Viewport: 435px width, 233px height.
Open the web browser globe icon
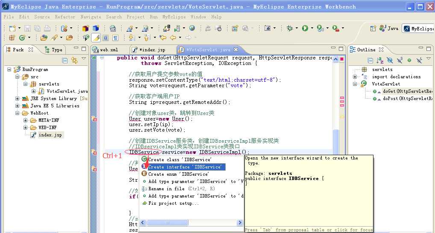click(x=192, y=28)
